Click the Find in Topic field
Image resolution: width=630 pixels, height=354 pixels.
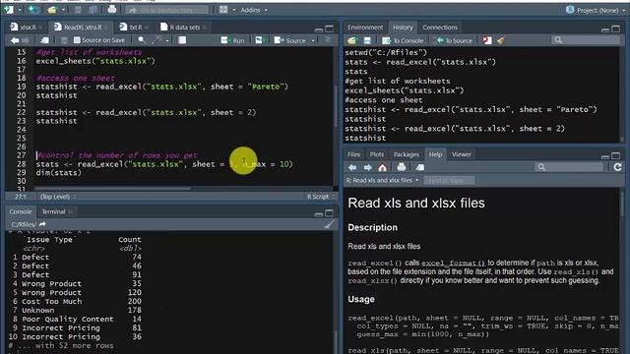tap(449, 181)
